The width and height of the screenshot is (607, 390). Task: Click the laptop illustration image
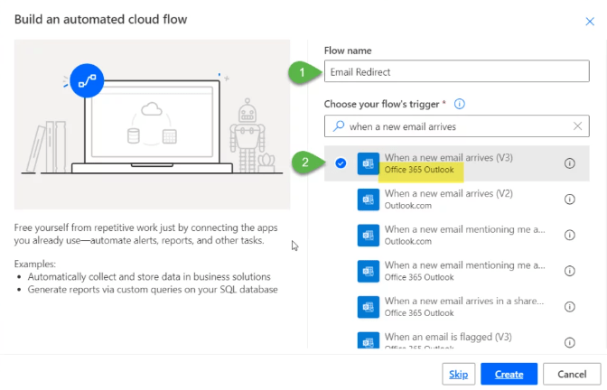tap(152, 125)
